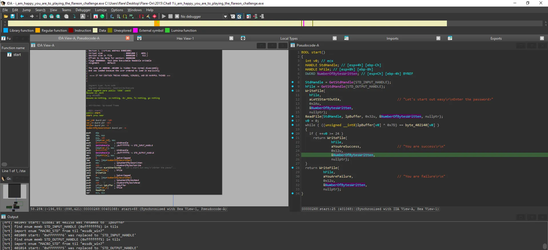Open the 'No debugger' dropdown
Viewport: 548px width, 250px height.
click(x=225, y=17)
